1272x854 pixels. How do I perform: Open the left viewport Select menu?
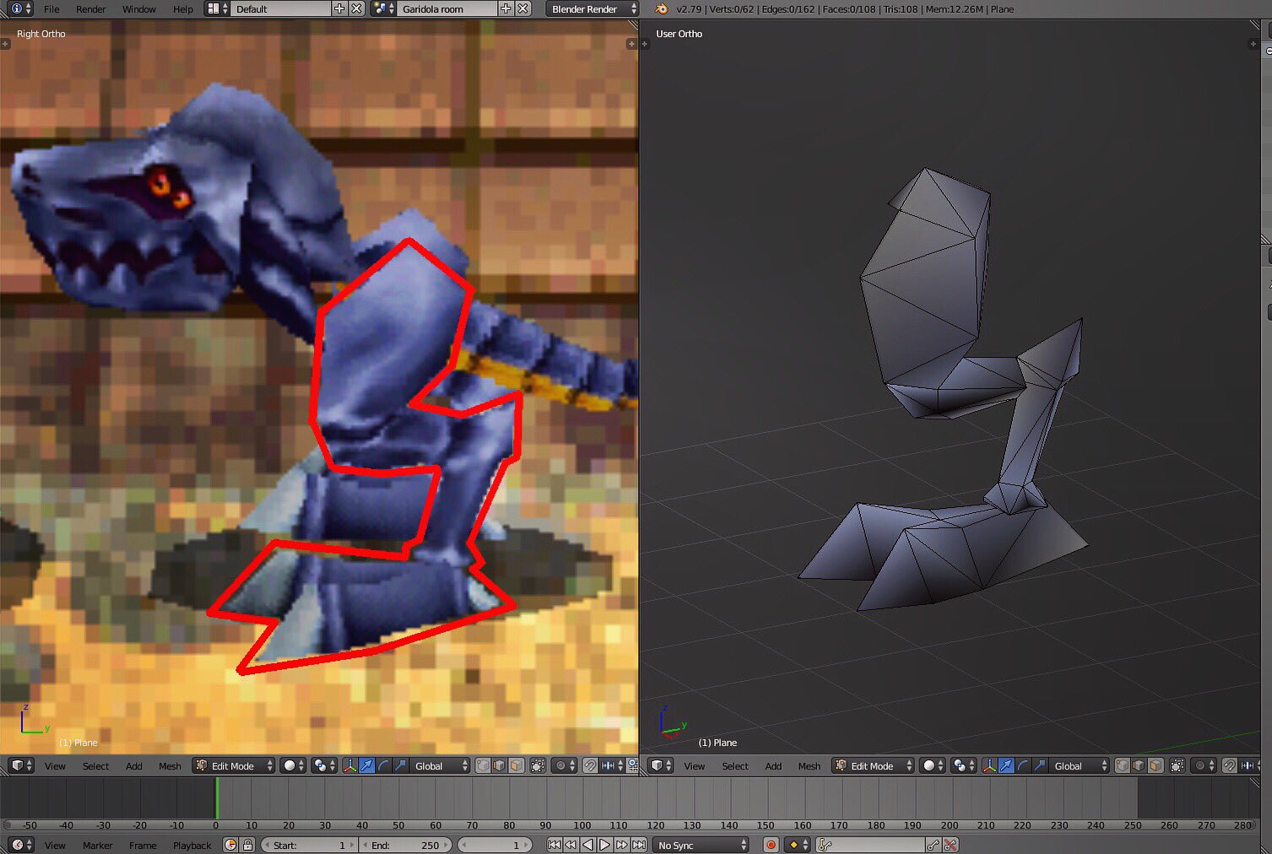pyautogui.click(x=95, y=766)
